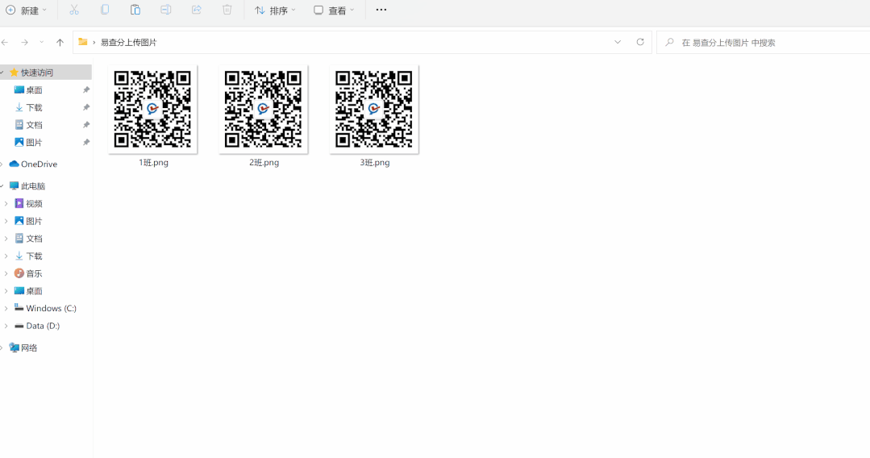Expand 图片 node under 此电脑
Image resolution: width=870 pixels, height=458 pixels.
coord(6,221)
